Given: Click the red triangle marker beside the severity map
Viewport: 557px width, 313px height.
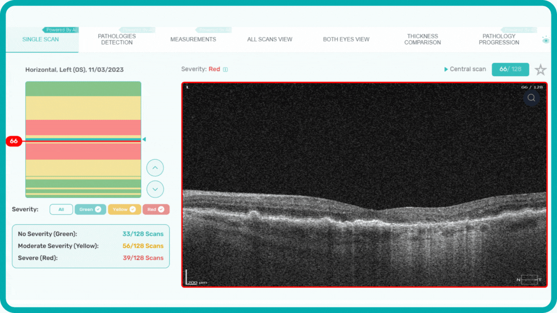Looking at the screenshot, I should [x=144, y=140].
